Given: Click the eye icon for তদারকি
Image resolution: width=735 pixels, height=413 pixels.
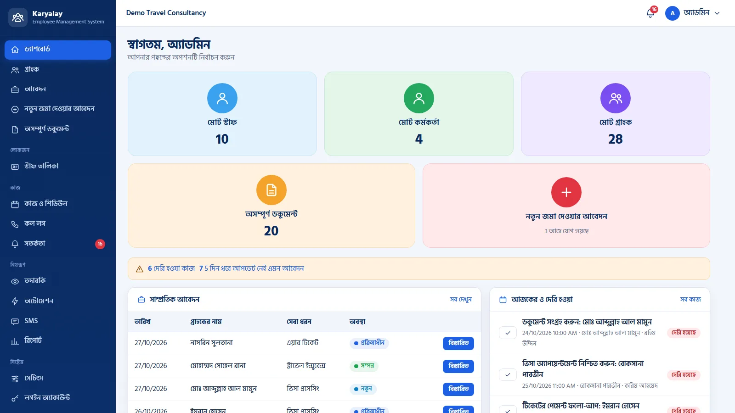Looking at the screenshot, I should click(x=15, y=281).
